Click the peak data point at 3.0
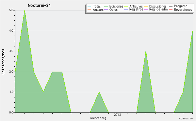This screenshot has width=196, height=121. [x=146, y=51]
